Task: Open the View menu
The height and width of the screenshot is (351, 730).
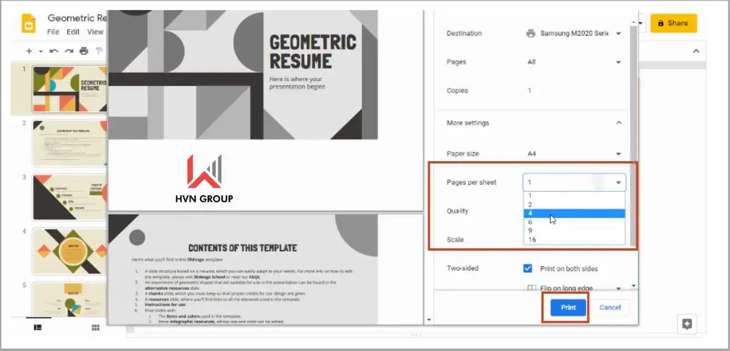Action: pos(95,32)
